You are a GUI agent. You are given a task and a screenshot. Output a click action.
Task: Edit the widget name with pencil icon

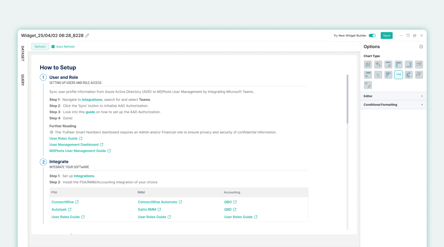click(87, 35)
